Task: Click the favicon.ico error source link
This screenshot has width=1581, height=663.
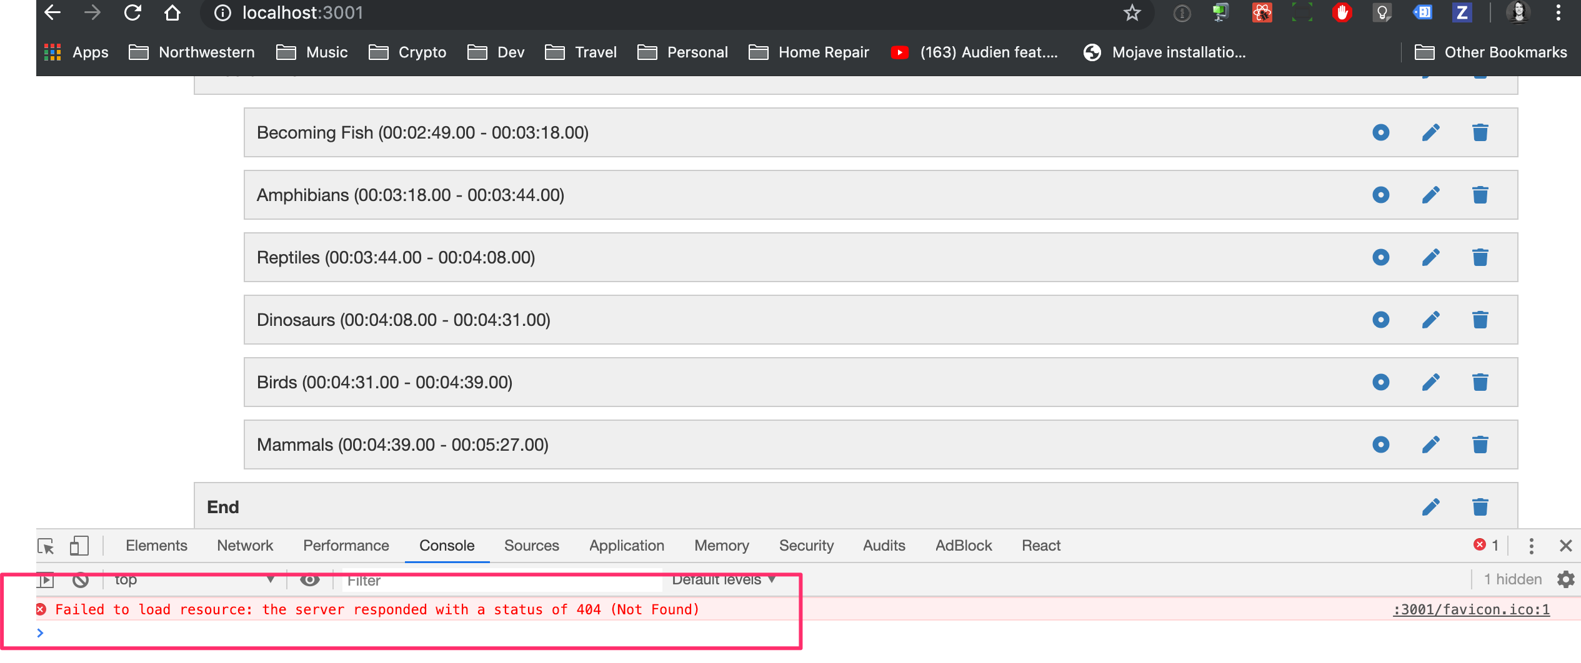Action: point(1472,609)
